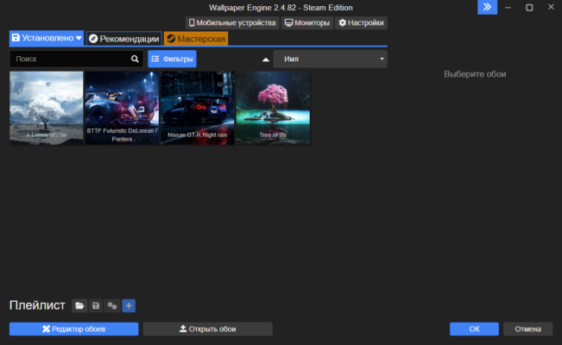The image size is (562, 345).
Task: Open playlist settings gears icon
Action: pyautogui.click(x=112, y=305)
